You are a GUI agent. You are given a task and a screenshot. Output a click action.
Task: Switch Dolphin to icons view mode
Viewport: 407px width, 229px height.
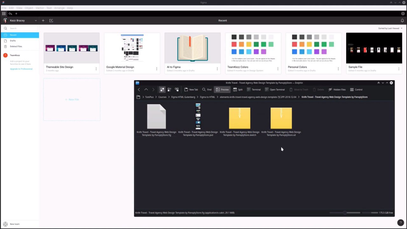(x=162, y=89)
